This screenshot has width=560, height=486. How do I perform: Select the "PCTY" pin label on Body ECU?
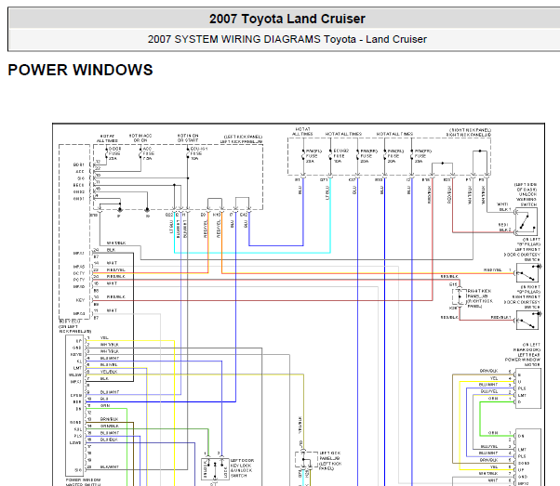[79, 280]
